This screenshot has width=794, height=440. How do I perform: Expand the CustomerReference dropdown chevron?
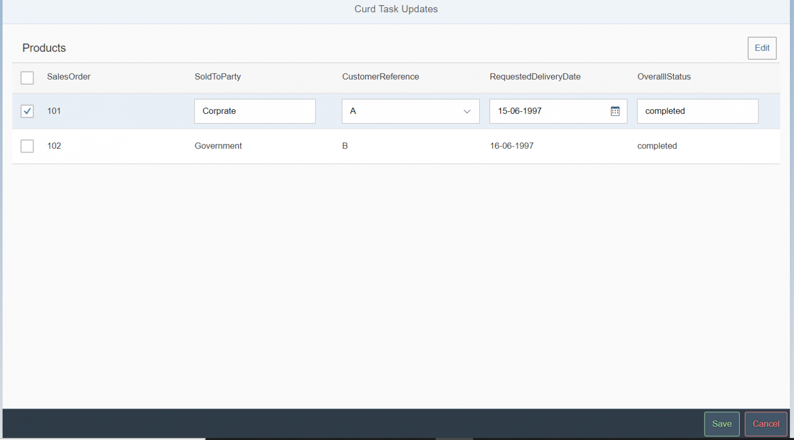(x=467, y=111)
